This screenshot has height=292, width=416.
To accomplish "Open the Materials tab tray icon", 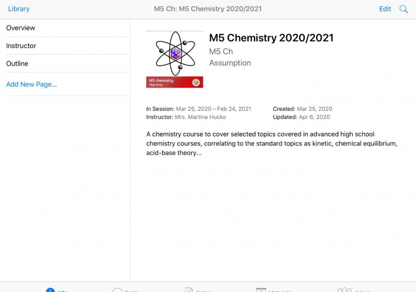I will 261,290.
